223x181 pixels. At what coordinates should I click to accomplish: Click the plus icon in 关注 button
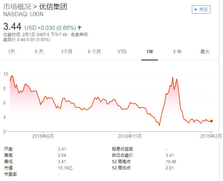(x=196, y=9)
